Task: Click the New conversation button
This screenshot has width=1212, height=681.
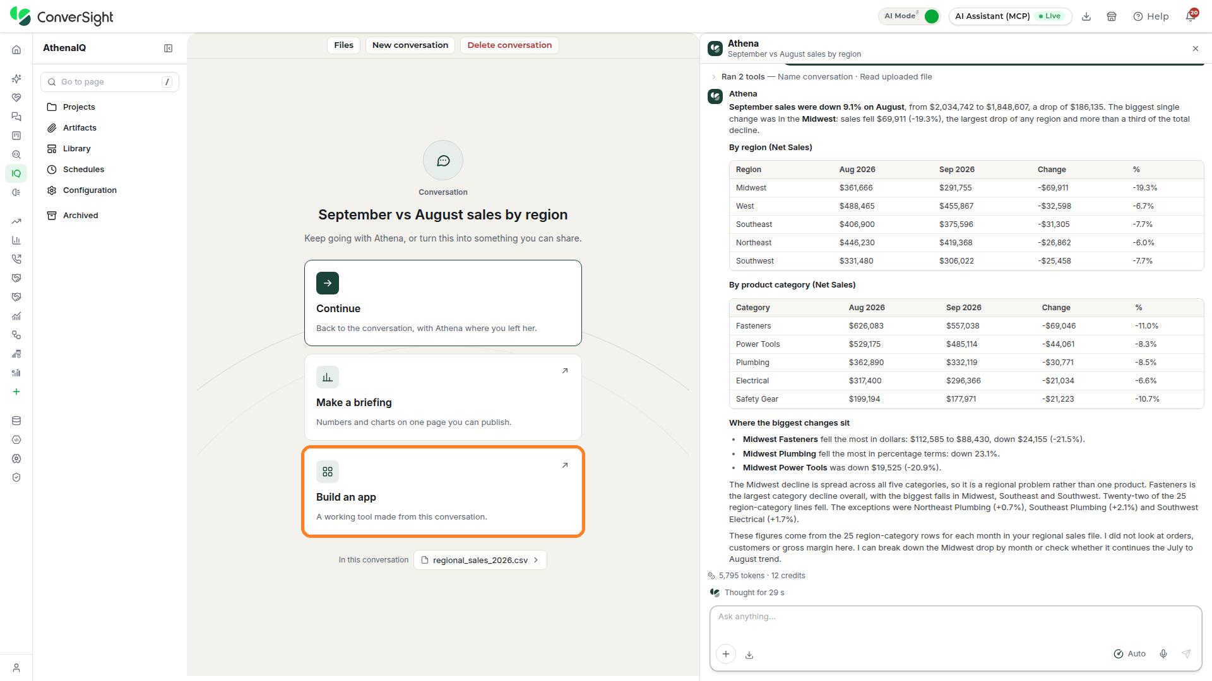Action: tap(410, 45)
